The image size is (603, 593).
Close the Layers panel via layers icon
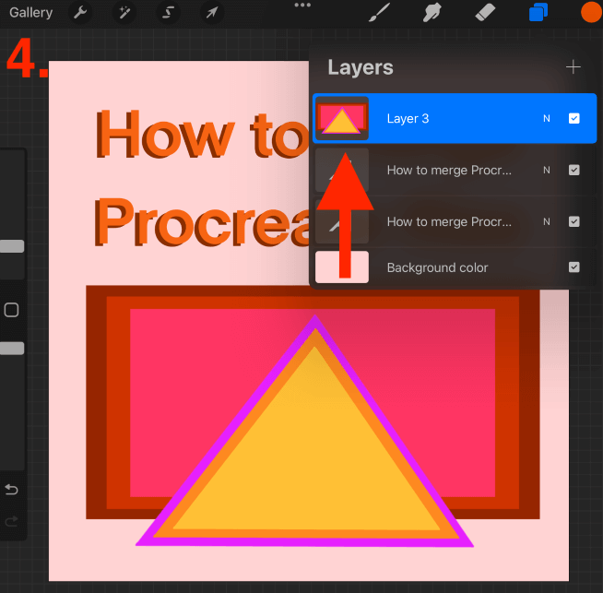538,12
